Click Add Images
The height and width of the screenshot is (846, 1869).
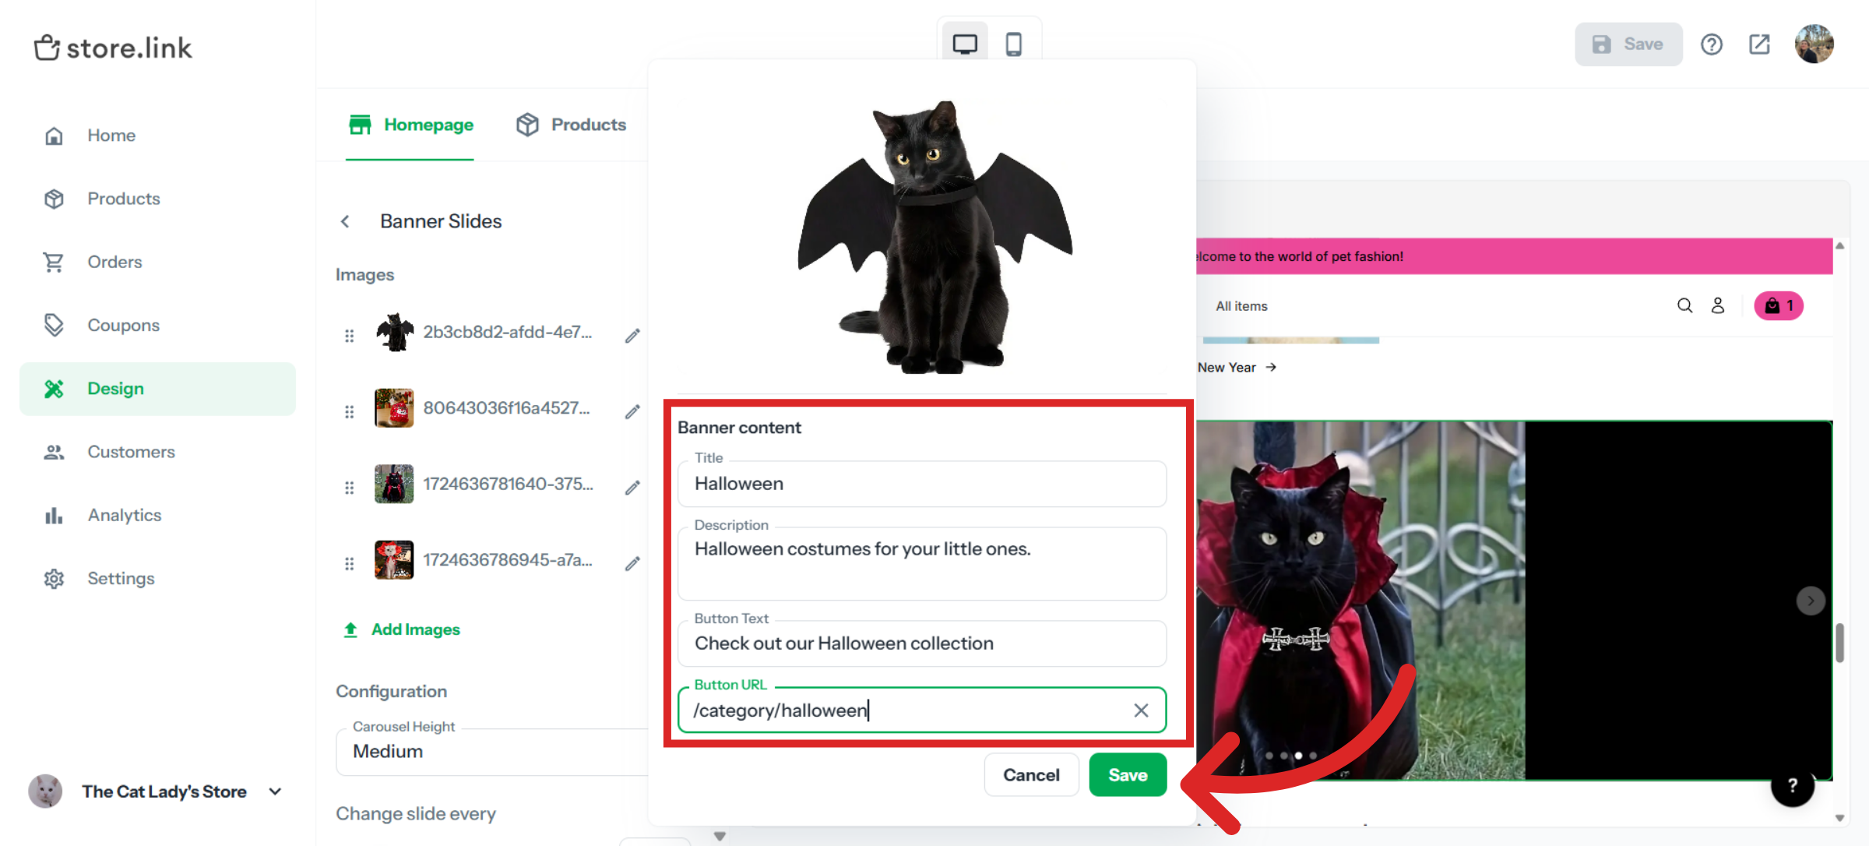(402, 629)
